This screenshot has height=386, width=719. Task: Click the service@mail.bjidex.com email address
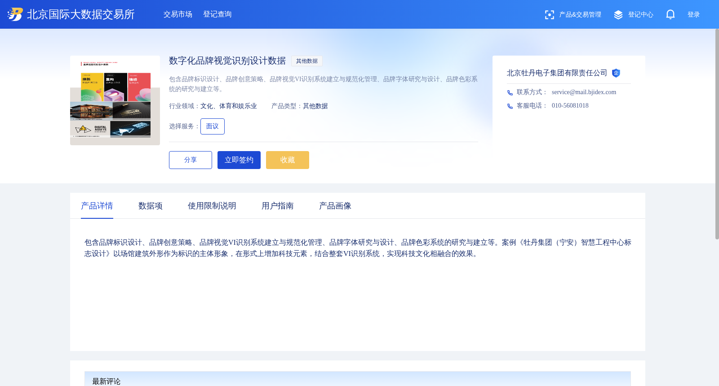click(x=584, y=92)
